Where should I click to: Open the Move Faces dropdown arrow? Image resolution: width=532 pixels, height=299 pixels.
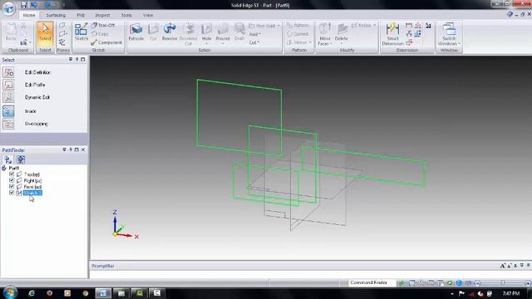point(331,44)
